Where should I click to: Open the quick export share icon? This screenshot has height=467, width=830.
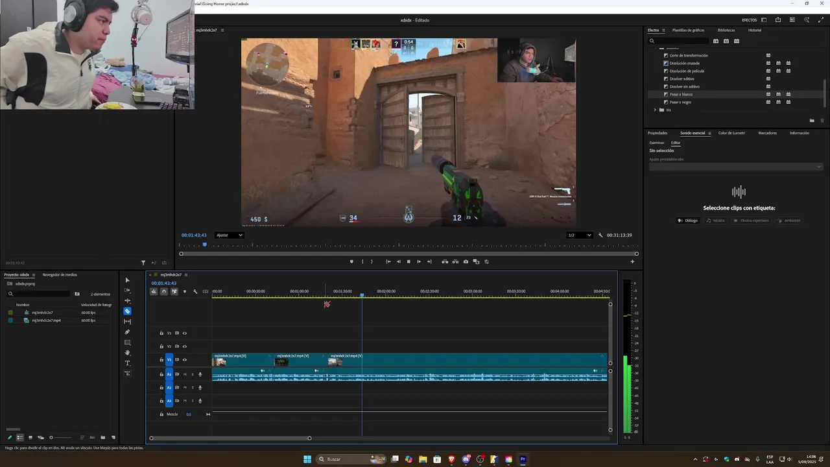[777, 20]
